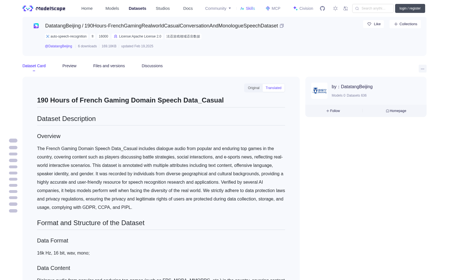Copy dataset name with copy icon
The width and height of the screenshot is (449, 280).
(282, 26)
